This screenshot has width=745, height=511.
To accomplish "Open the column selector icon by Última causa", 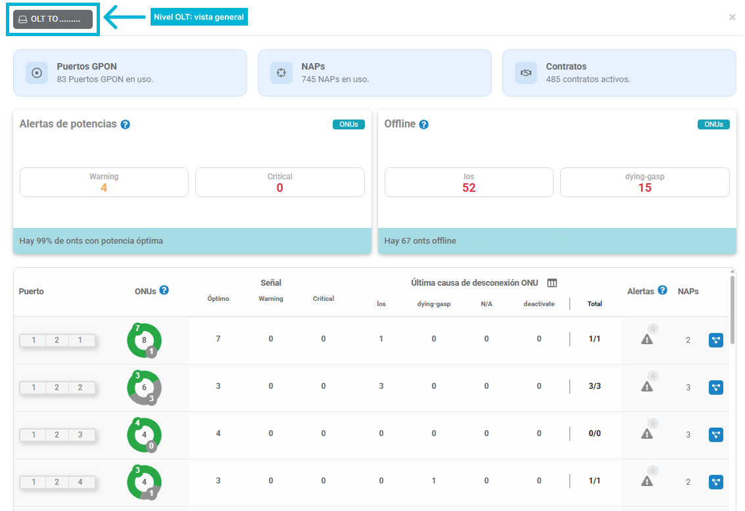I will coord(552,283).
